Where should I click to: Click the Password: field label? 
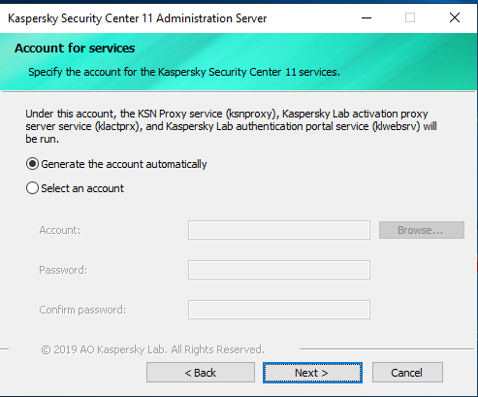click(63, 270)
